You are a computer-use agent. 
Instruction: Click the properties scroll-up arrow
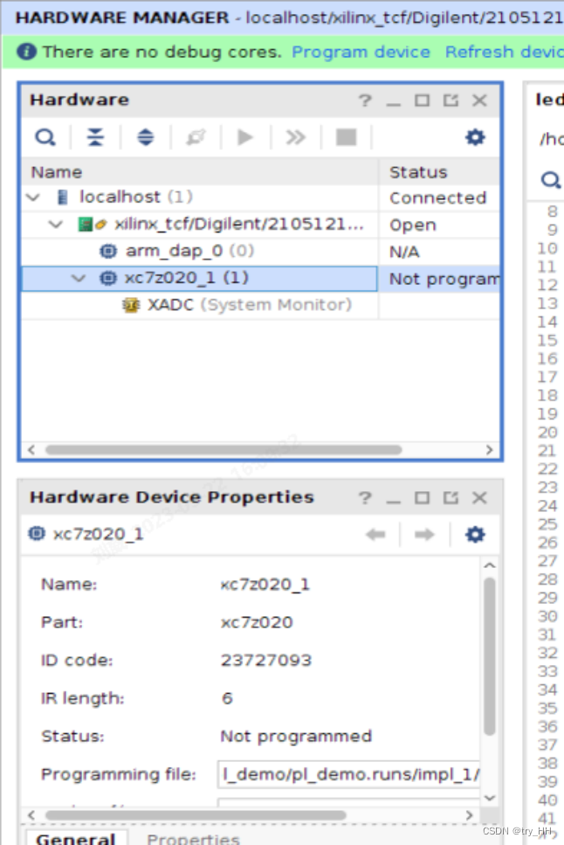(489, 565)
